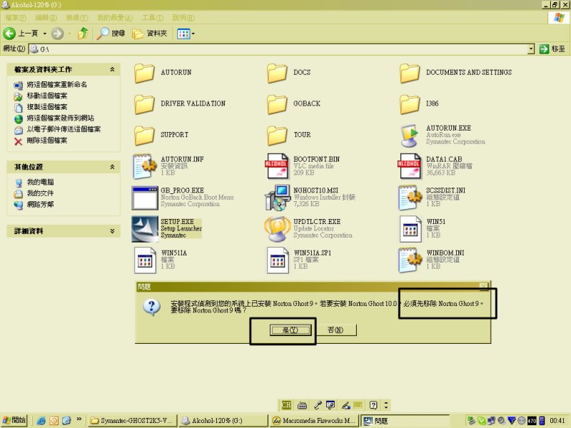This screenshot has height=428, width=571.
Task: Click the CH language bar indicator
Action: (x=286, y=405)
